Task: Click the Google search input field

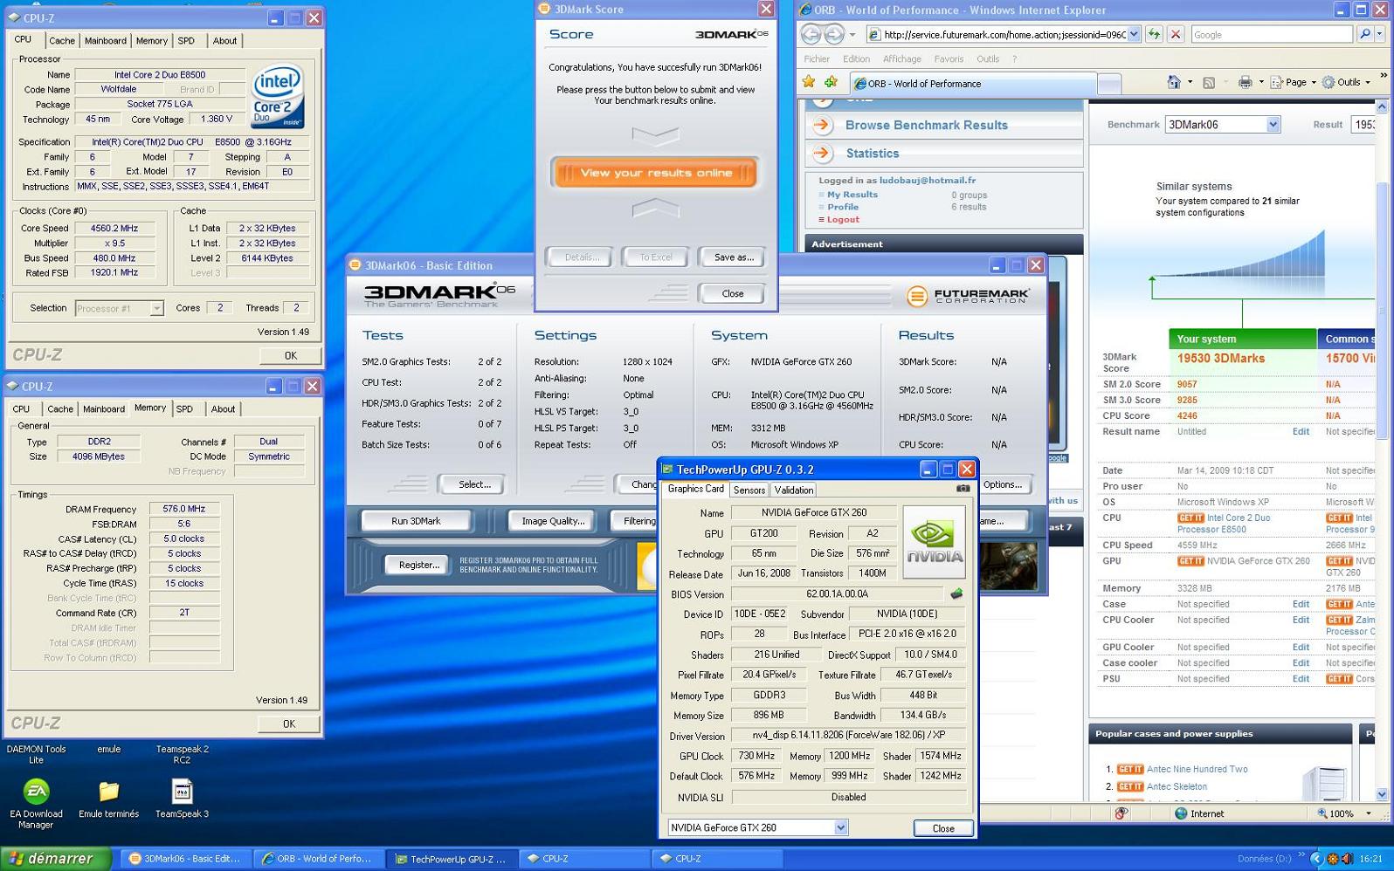Action: coord(1272,34)
